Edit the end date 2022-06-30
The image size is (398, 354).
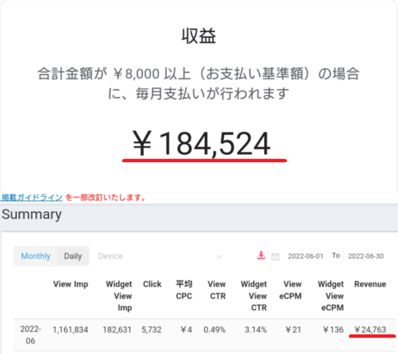tap(367, 256)
